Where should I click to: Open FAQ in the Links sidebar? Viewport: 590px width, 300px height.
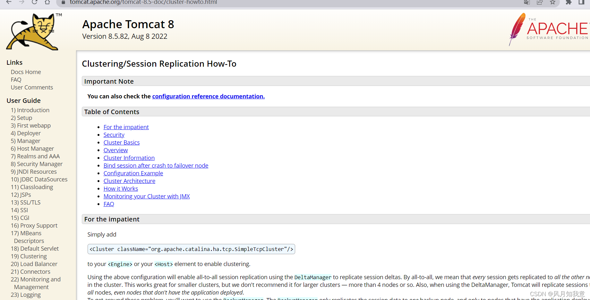point(16,80)
